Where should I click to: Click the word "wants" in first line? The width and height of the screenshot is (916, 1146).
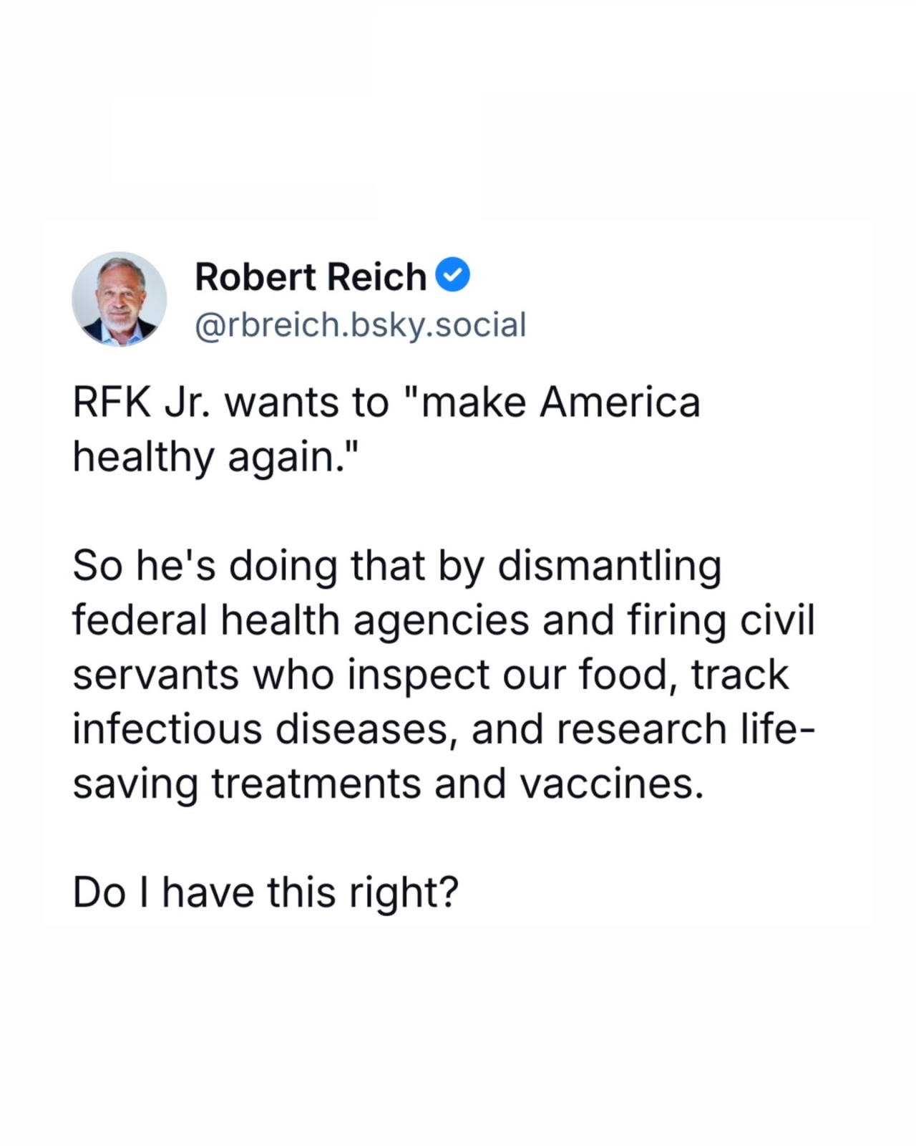tap(282, 404)
